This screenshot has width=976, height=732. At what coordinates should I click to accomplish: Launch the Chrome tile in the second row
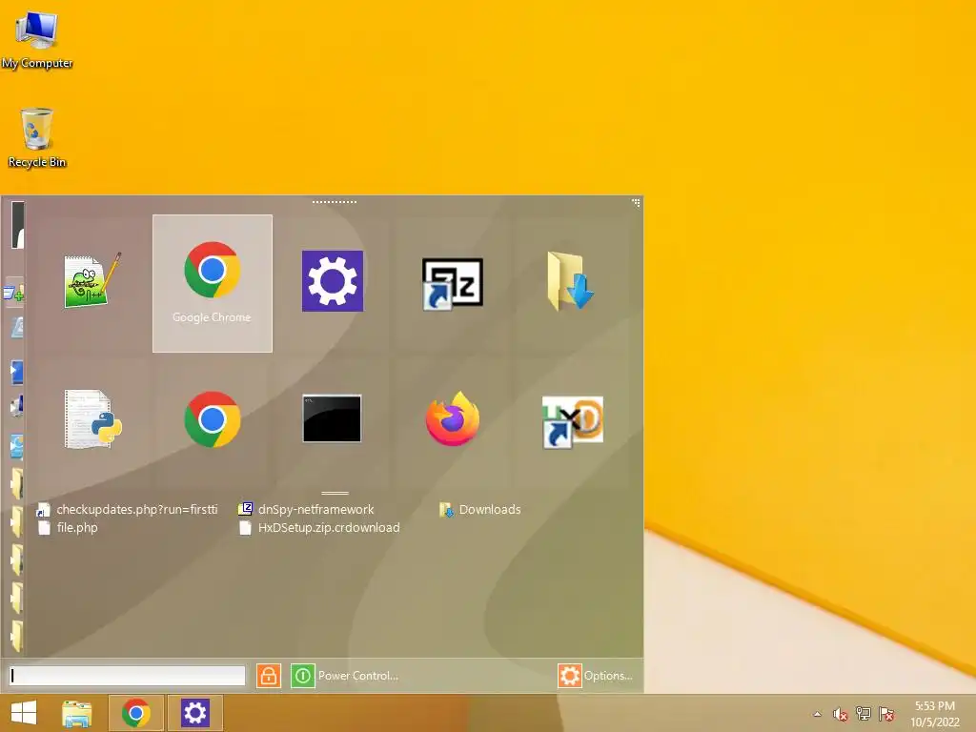pos(213,419)
